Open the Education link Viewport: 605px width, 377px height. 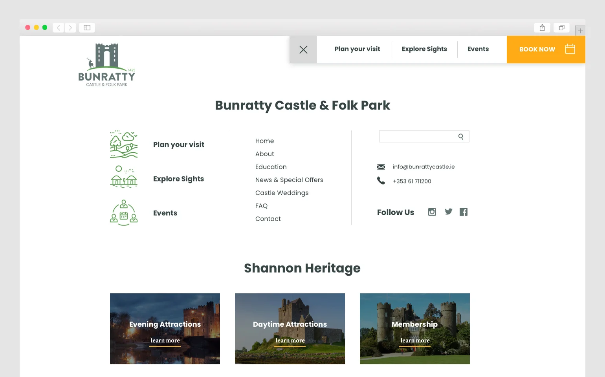click(271, 167)
